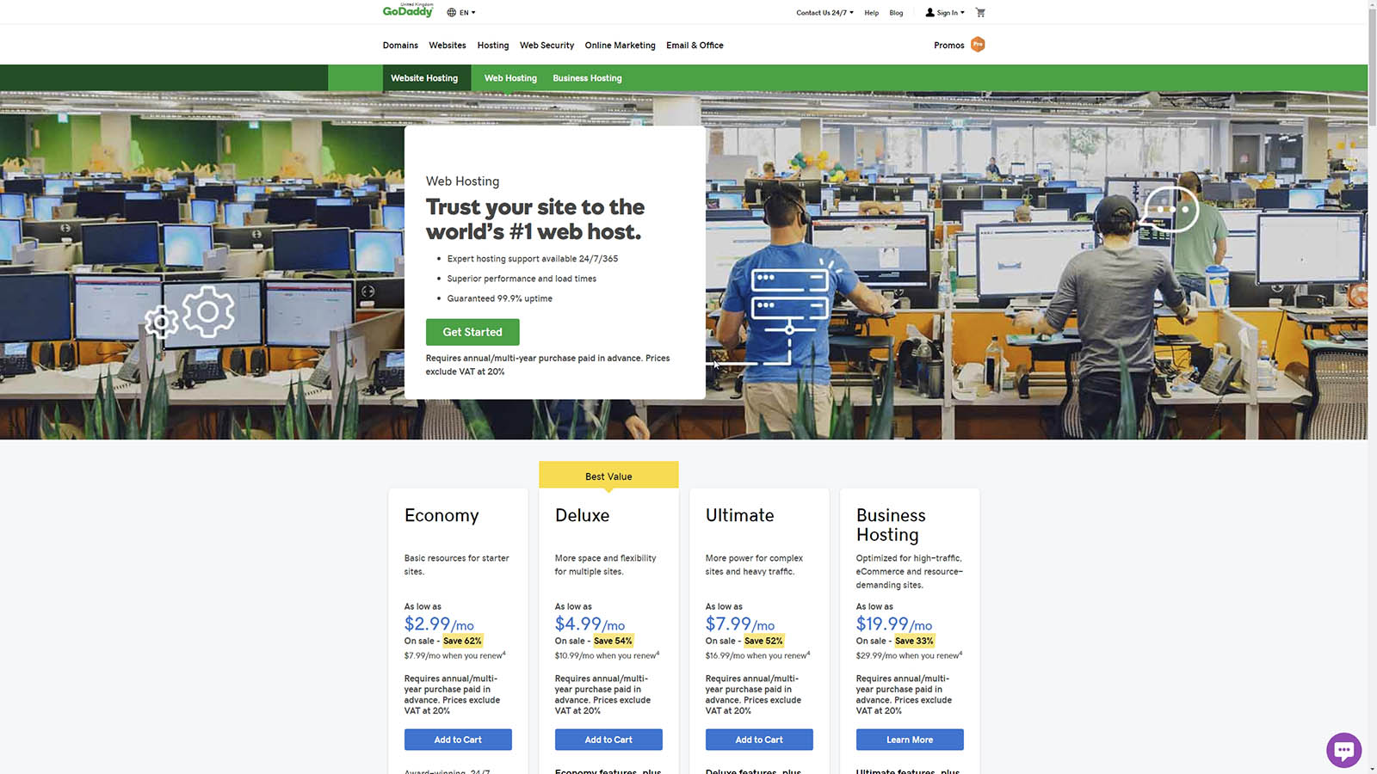Click the Best Value banner
1377x774 pixels.
click(x=608, y=476)
